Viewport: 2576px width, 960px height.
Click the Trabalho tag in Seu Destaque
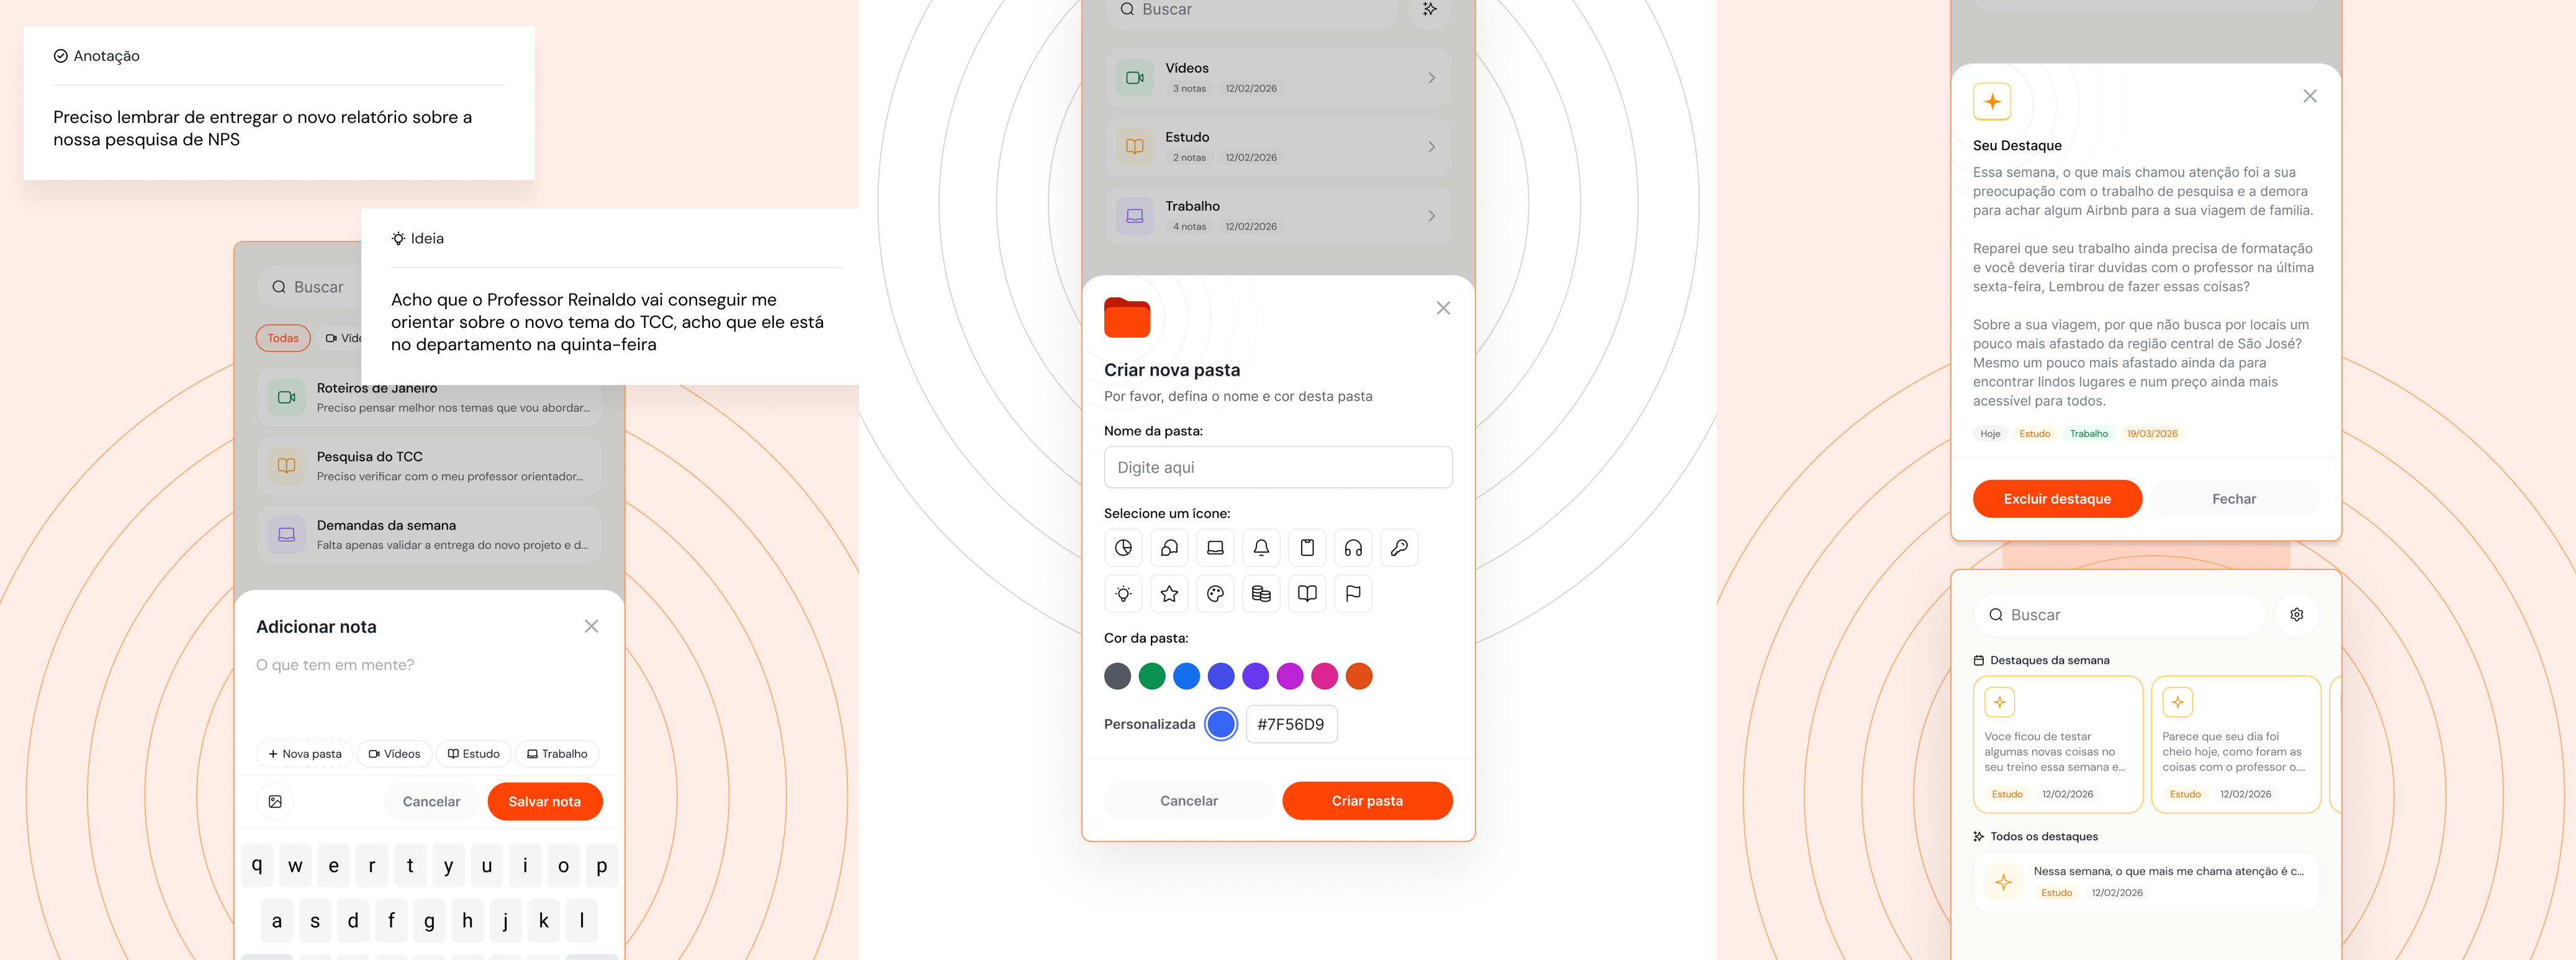click(x=2088, y=434)
